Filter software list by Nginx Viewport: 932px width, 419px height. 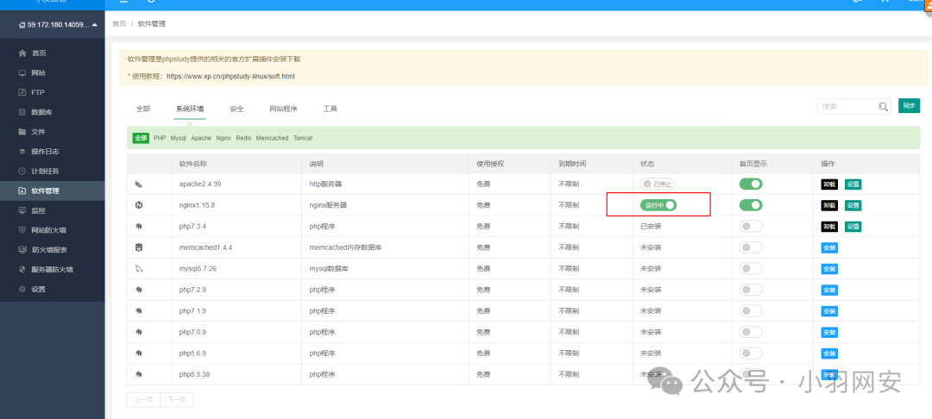pos(224,138)
